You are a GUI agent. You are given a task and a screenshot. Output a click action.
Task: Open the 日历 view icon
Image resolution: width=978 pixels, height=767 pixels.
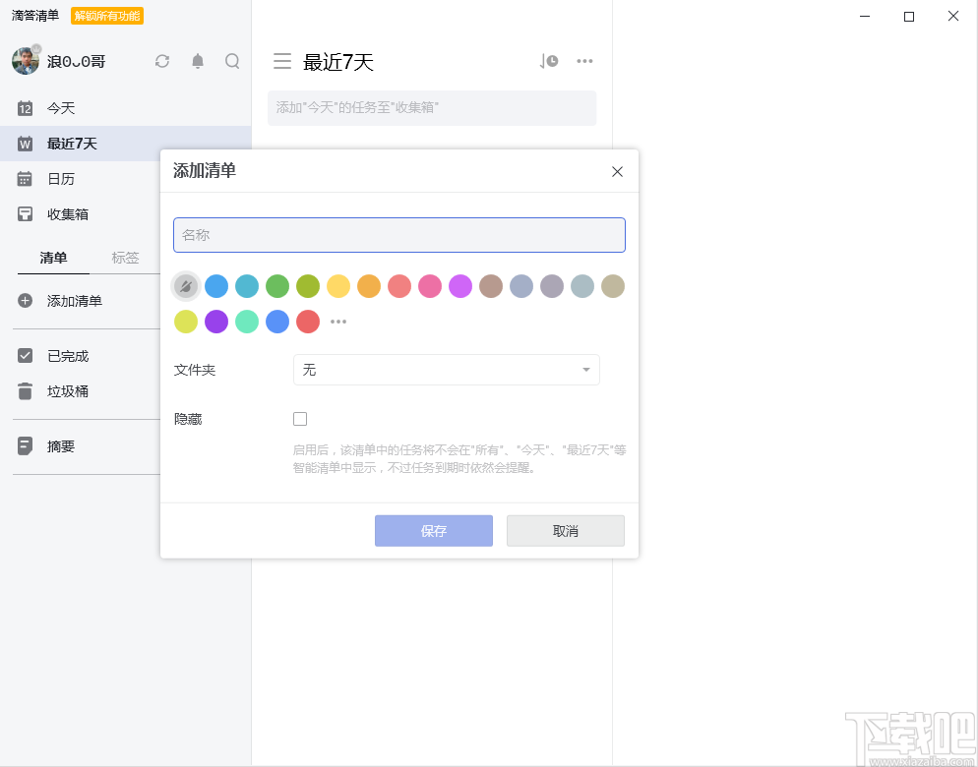25,179
